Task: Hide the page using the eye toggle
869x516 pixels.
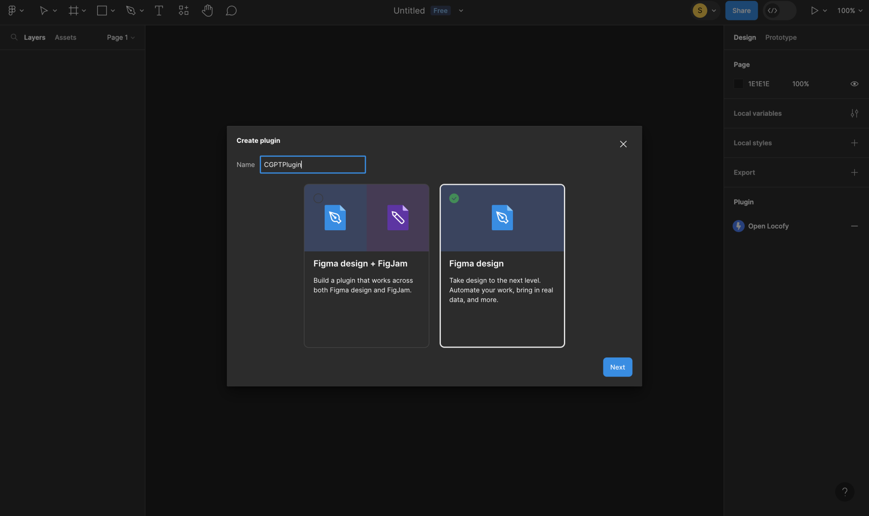Action: click(x=854, y=84)
